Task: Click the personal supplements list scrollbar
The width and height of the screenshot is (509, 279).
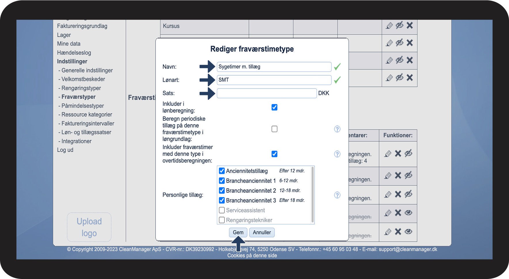Action: (x=313, y=195)
